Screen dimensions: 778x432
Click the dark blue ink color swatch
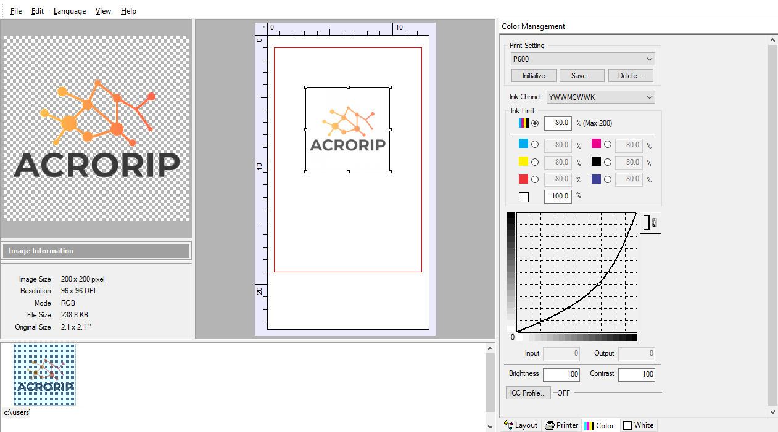point(596,179)
